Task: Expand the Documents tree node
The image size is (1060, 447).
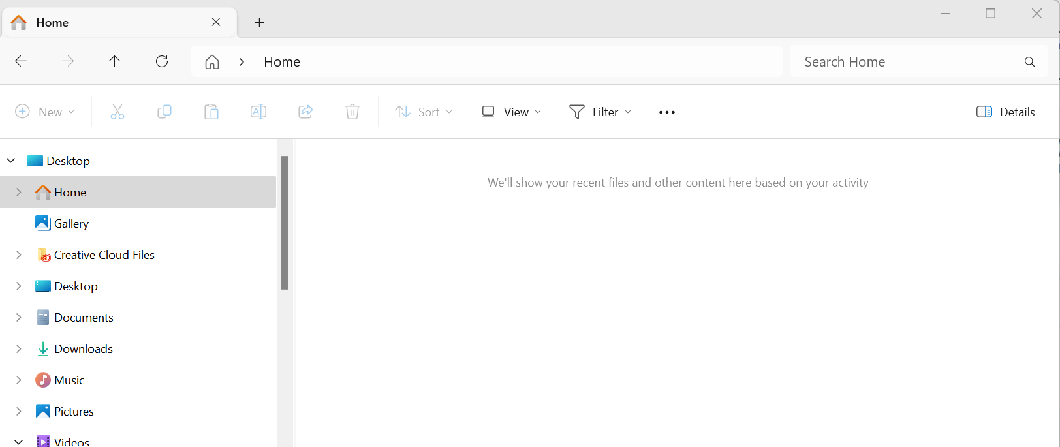Action: [x=19, y=317]
